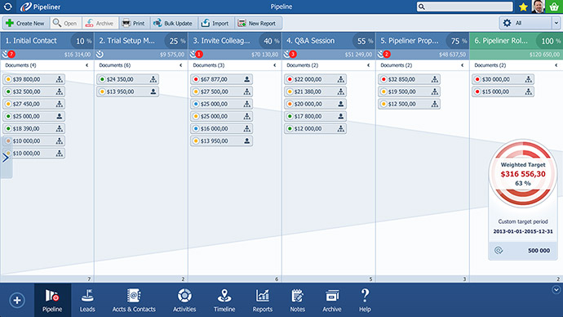
Task: Collapse the bottom navigation bar chevron
Action: tap(556, 290)
